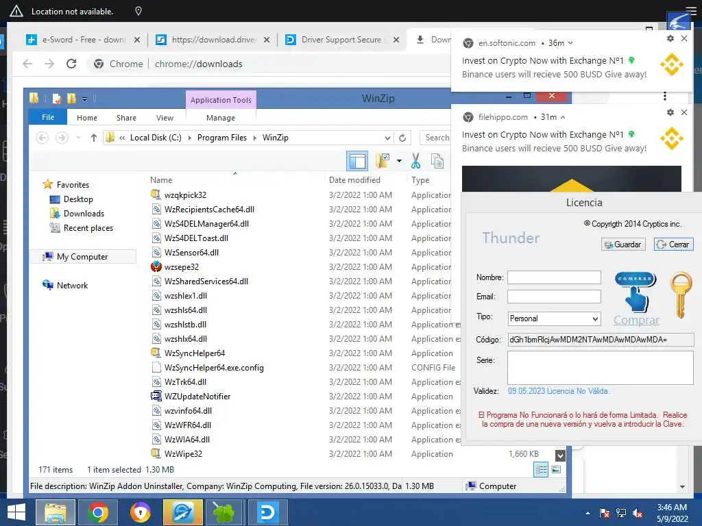Expand Program Files breadcrumb arrow
The height and width of the screenshot is (526, 702).
254,138
